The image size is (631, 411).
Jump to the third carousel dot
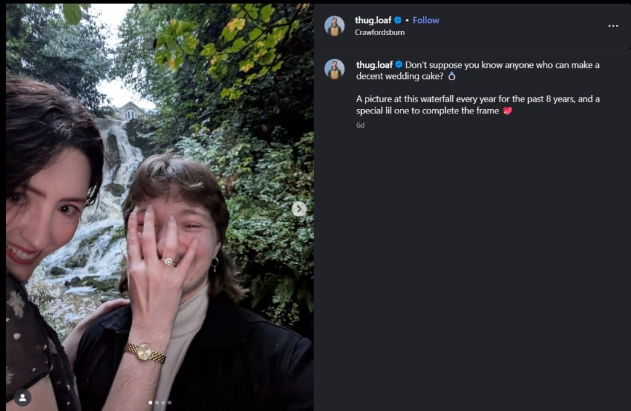pyautogui.click(x=163, y=402)
